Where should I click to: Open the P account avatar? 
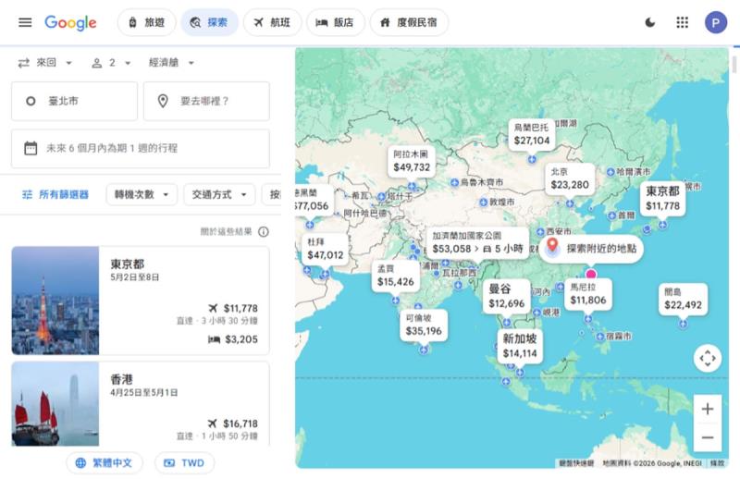click(715, 22)
